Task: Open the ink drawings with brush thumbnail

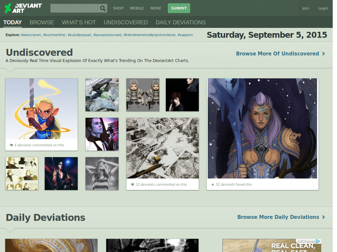Action: pos(163,148)
